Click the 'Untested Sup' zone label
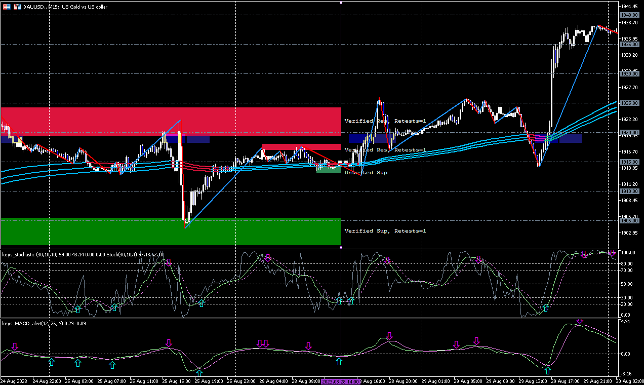644x385 pixels. (x=366, y=173)
